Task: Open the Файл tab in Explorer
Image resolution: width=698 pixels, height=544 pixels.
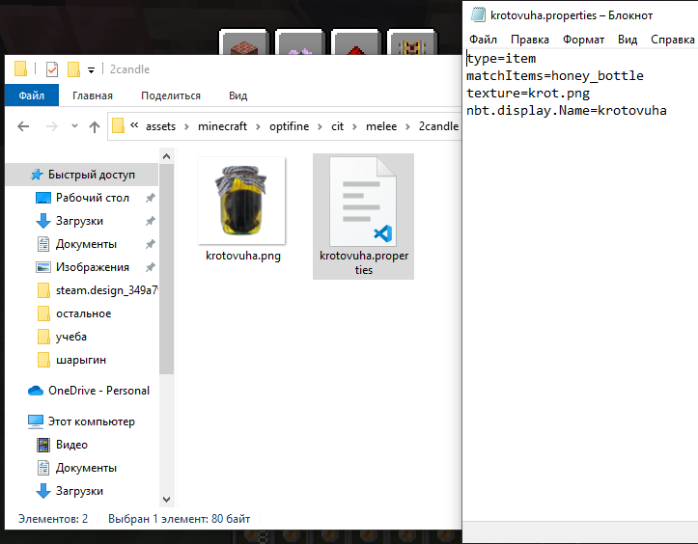Action: pos(32,95)
